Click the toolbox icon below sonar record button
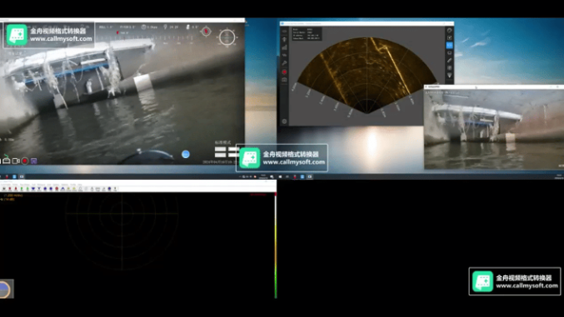The width and height of the screenshot is (564, 317). [284, 80]
